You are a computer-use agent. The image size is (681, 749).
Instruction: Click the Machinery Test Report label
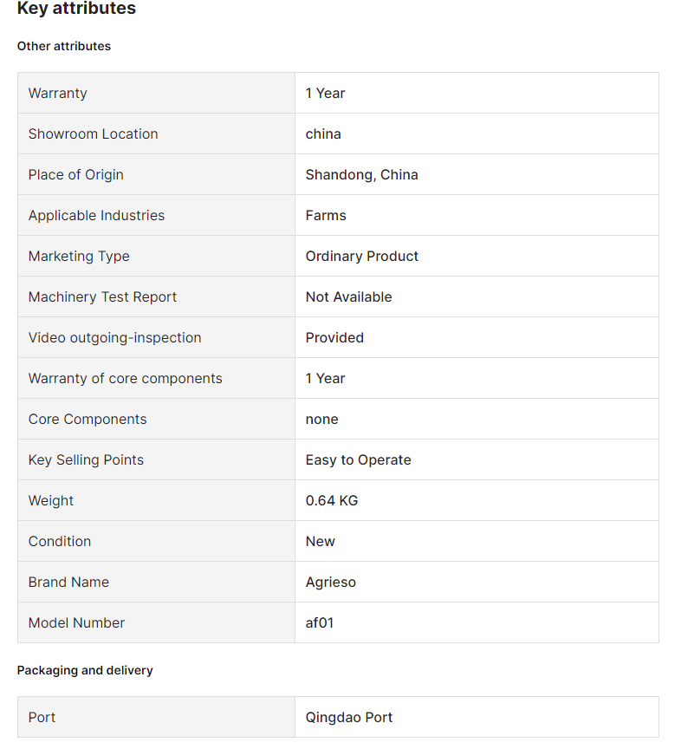pyautogui.click(x=103, y=297)
